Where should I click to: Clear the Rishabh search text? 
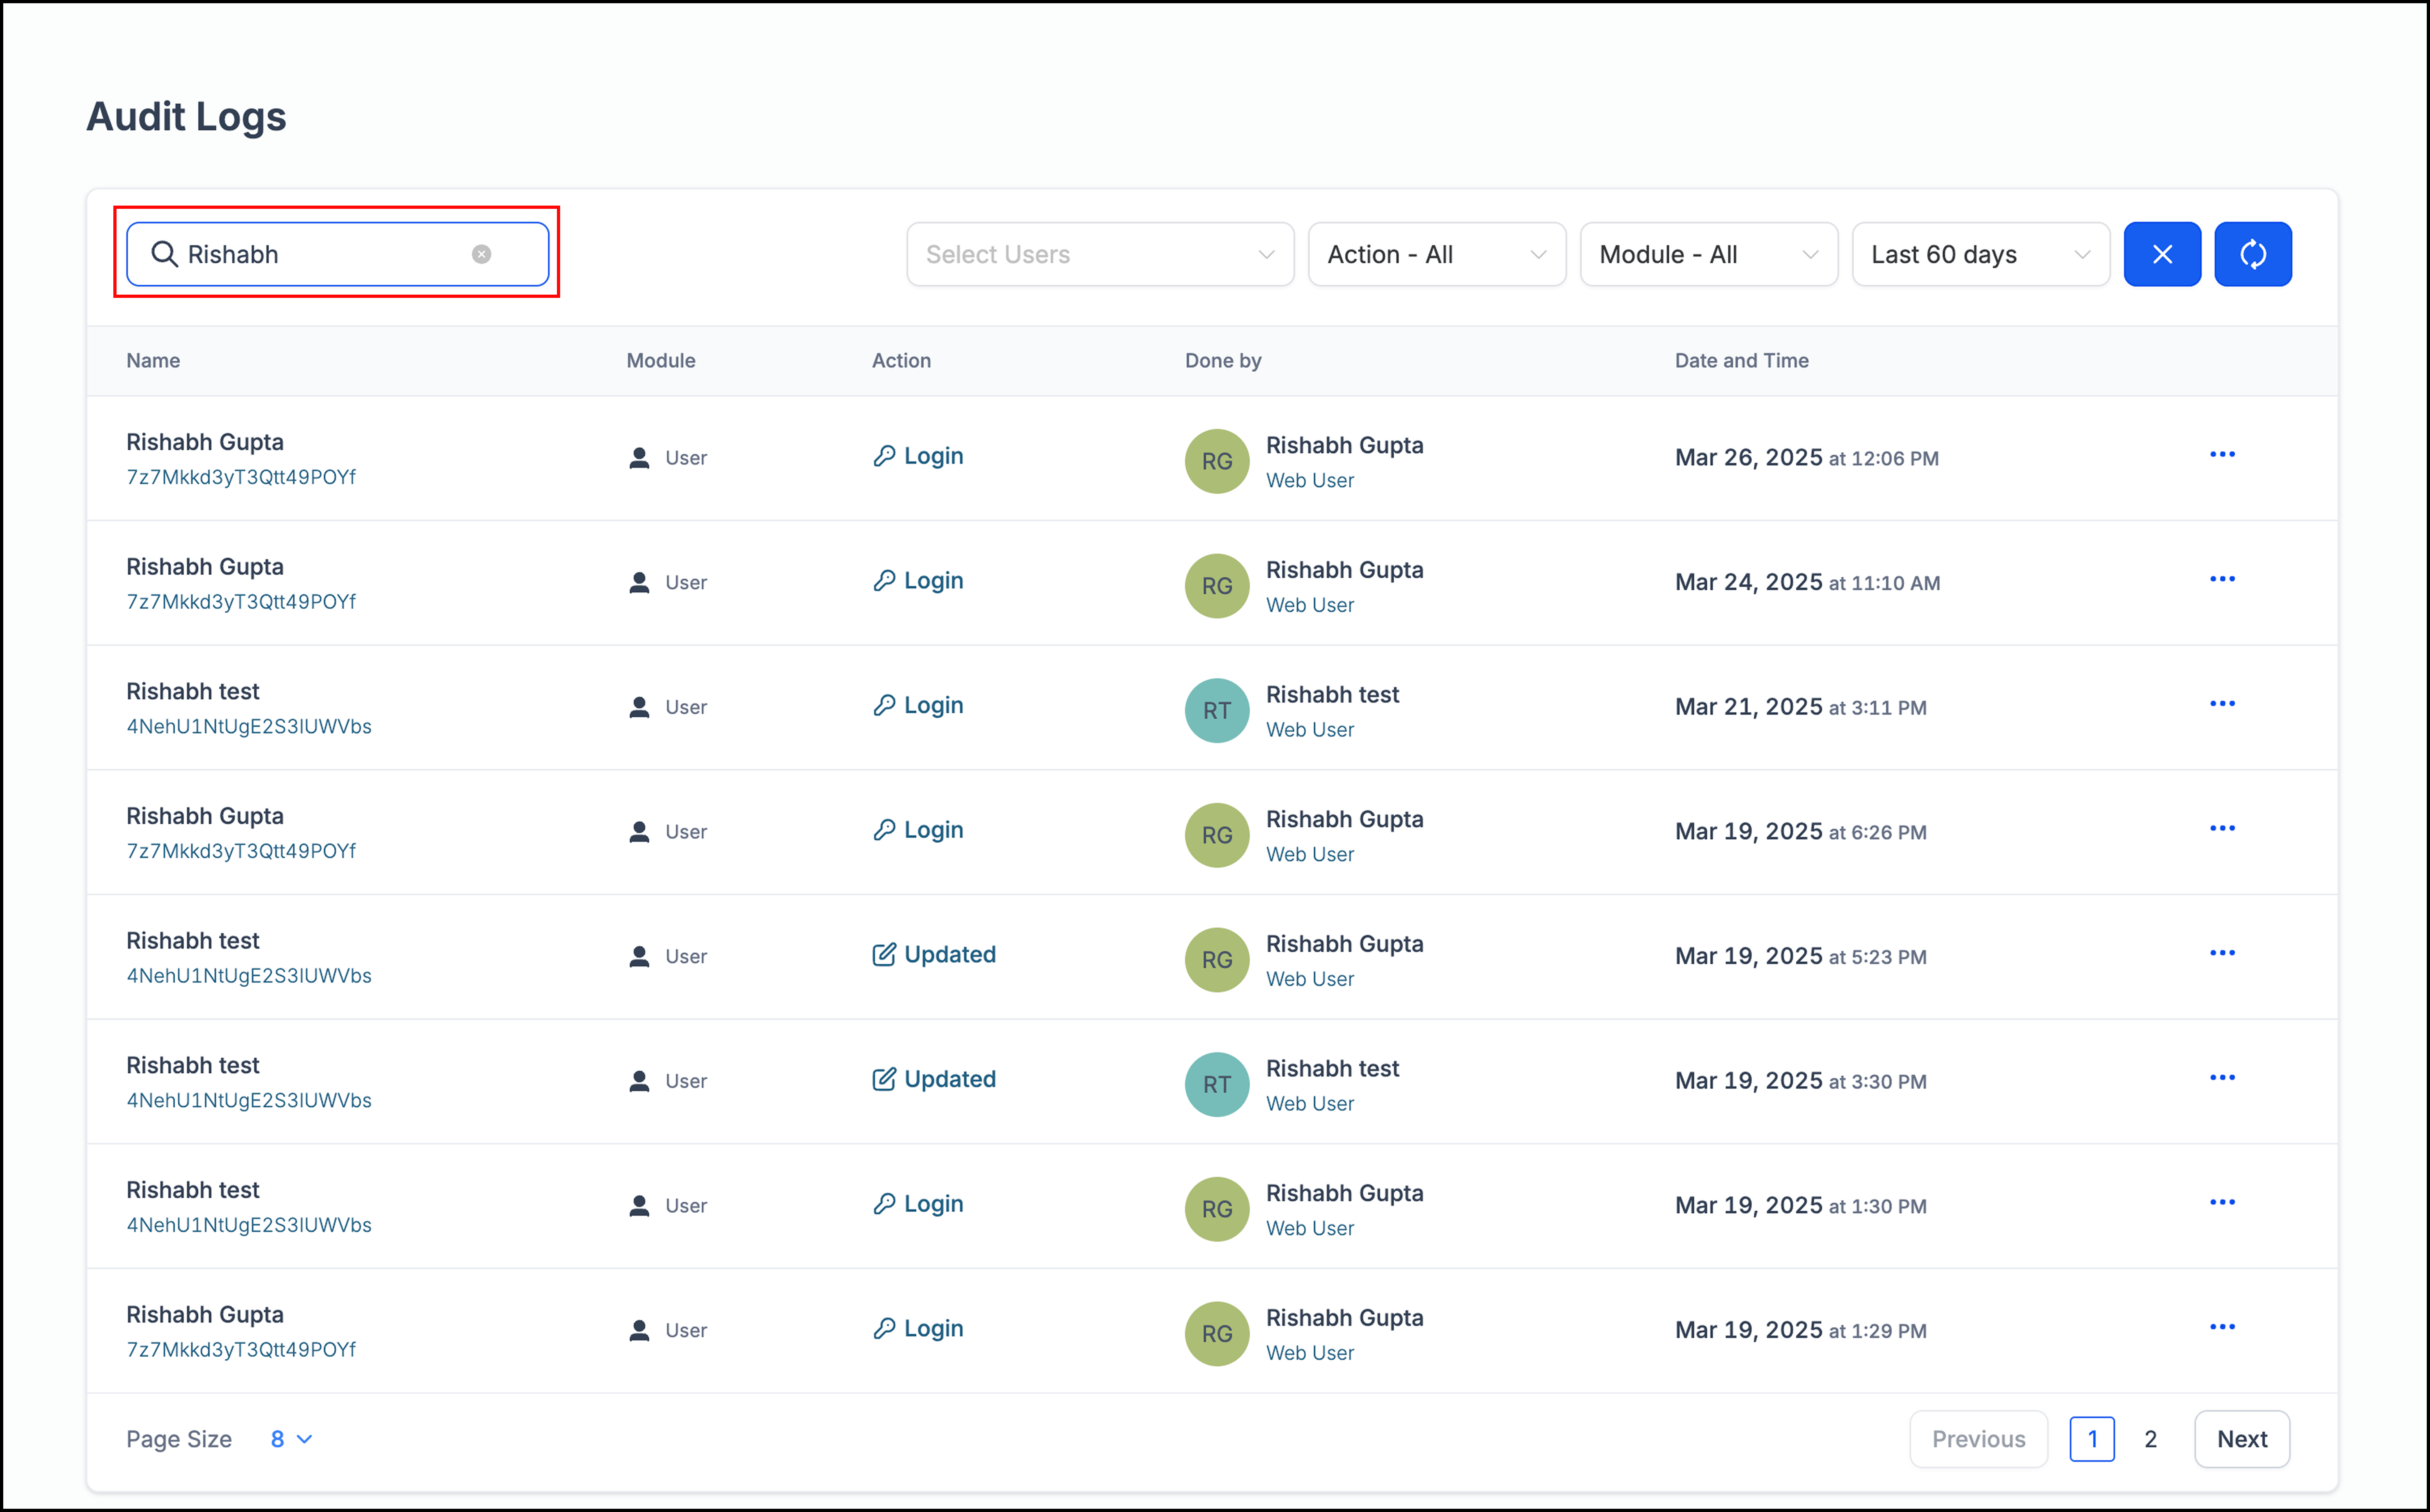[481, 254]
